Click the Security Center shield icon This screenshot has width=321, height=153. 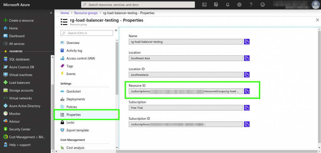point(6,129)
